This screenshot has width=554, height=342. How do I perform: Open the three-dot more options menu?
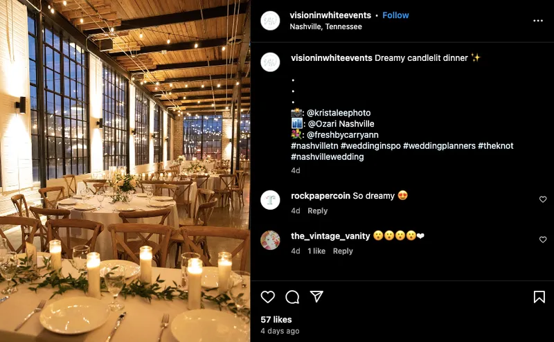point(538,21)
